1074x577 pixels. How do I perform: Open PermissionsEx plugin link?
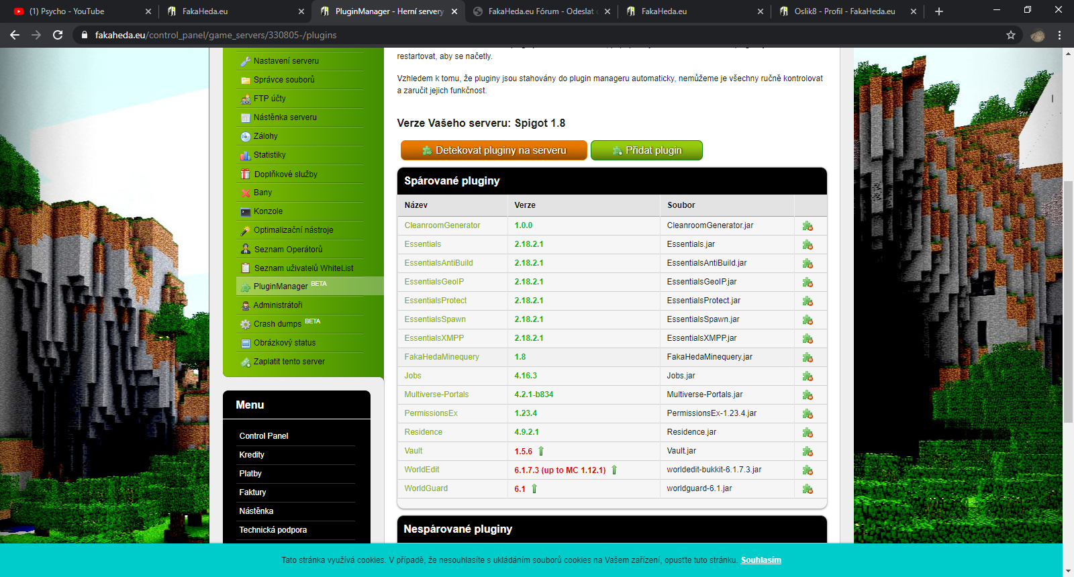pos(431,413)
